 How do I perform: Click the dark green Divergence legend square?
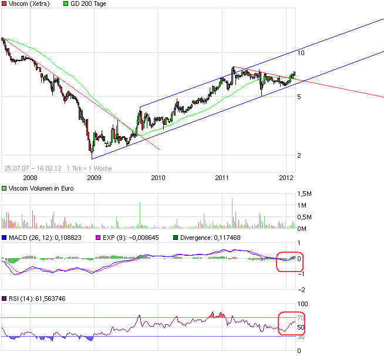174,238
